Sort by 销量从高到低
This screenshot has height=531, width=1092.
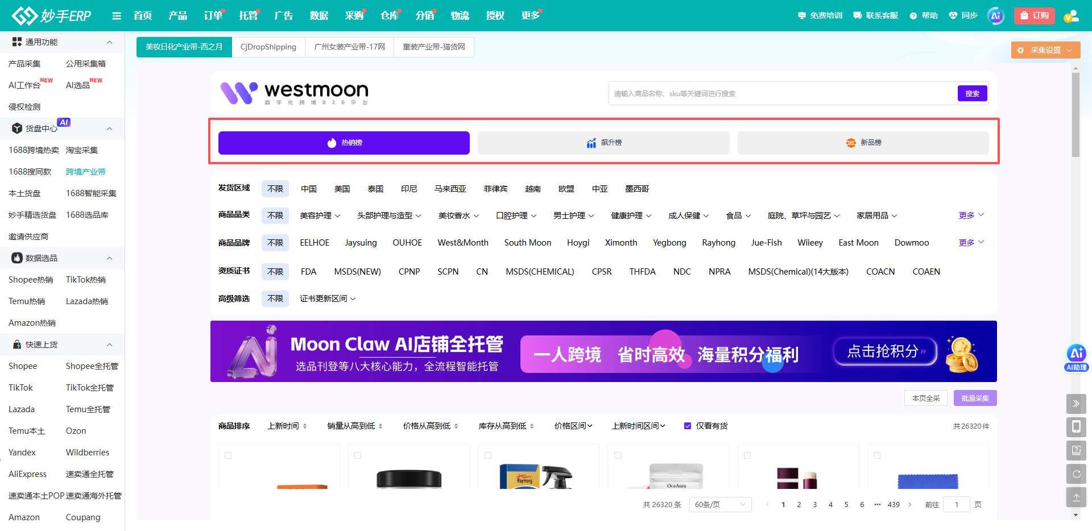[x=354, y=426]
